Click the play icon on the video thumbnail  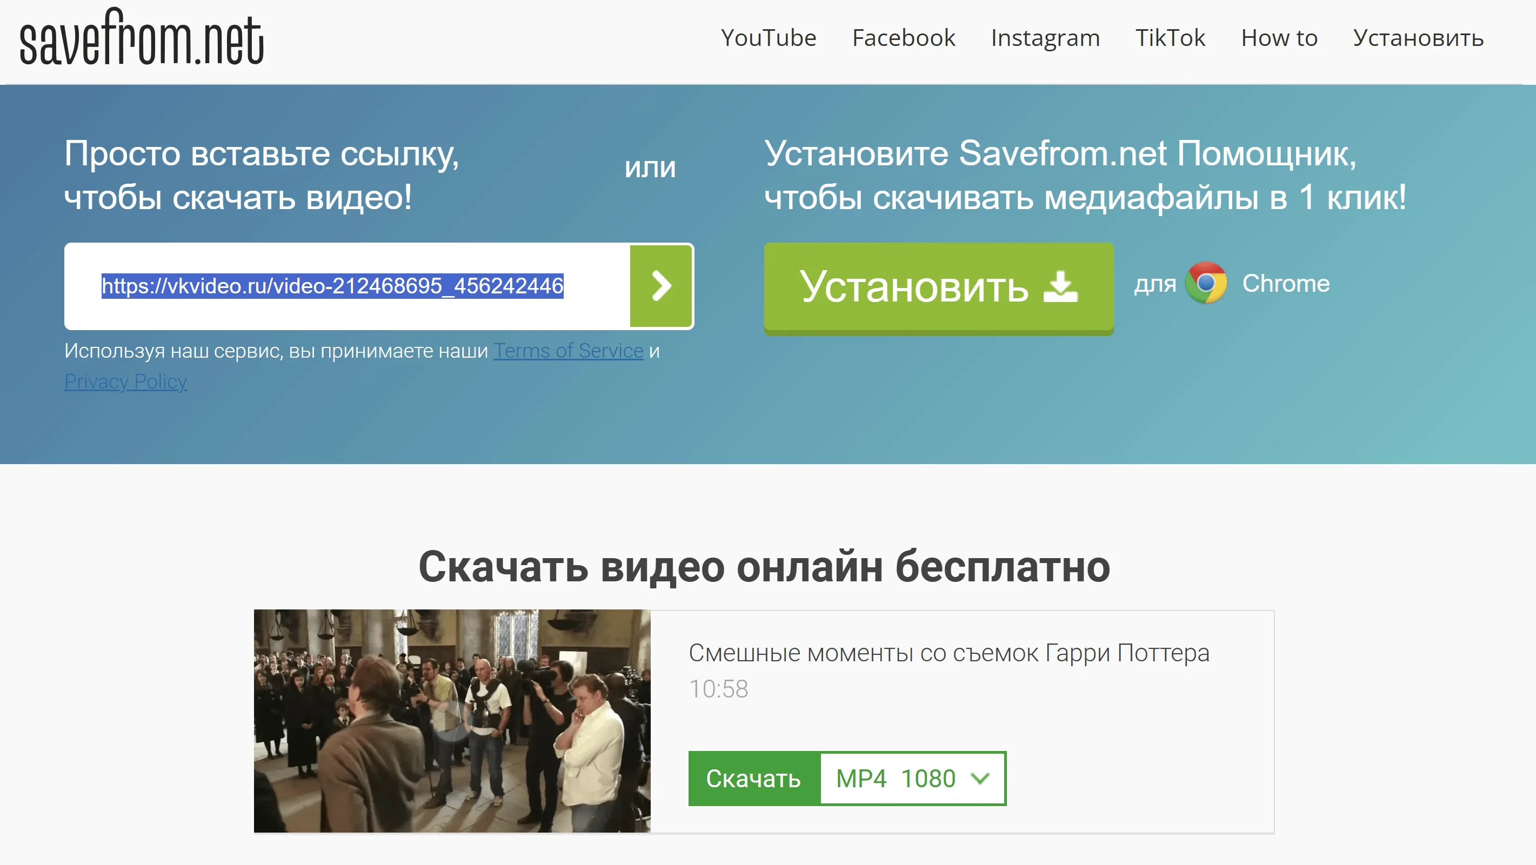(452, 720)
